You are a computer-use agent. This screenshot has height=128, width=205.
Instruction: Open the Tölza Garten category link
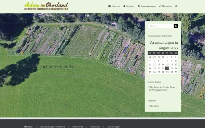coord(154,106)
